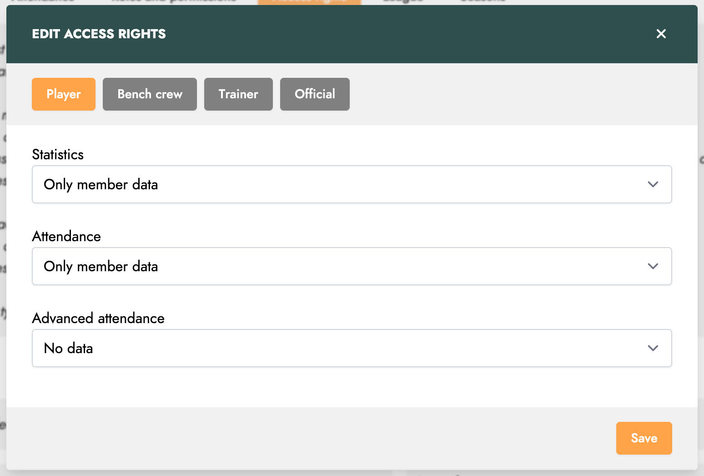Open the Statistics dropdown field

[351, 184]
